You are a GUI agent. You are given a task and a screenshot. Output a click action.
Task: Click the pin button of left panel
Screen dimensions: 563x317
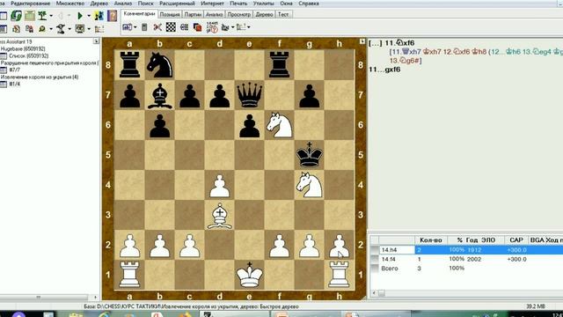tap(96, 41)
